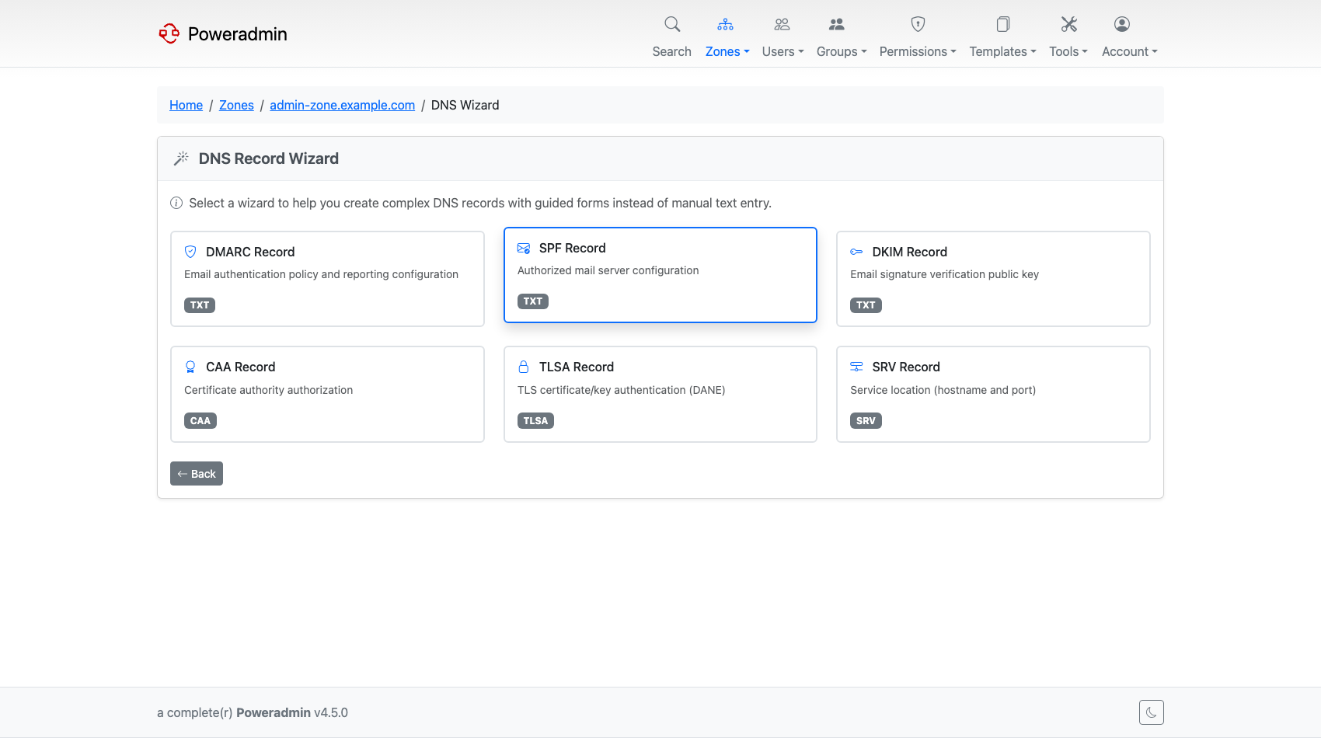The width and height of the screenshot is (1321, 738).
Task: Open the Zones dropdown menu
Action: [727, 51]
